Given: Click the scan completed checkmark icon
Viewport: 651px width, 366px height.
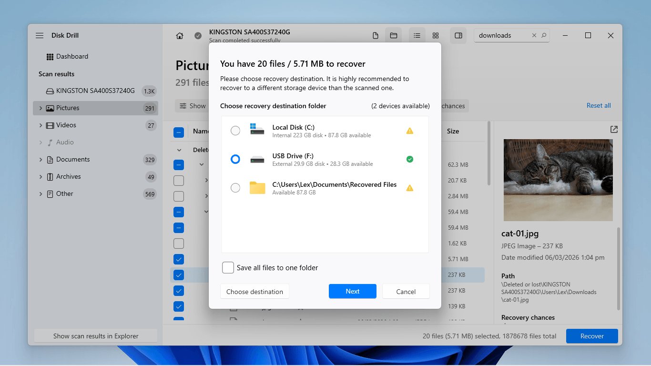Looking at the screenshot, I should [198, 36].
